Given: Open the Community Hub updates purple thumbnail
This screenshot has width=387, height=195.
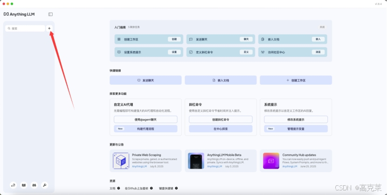Looking at the screenshot, I should [271, 161].
